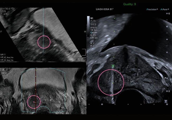
Task: Click the focus arrow on depth scale
Action: 165,78
